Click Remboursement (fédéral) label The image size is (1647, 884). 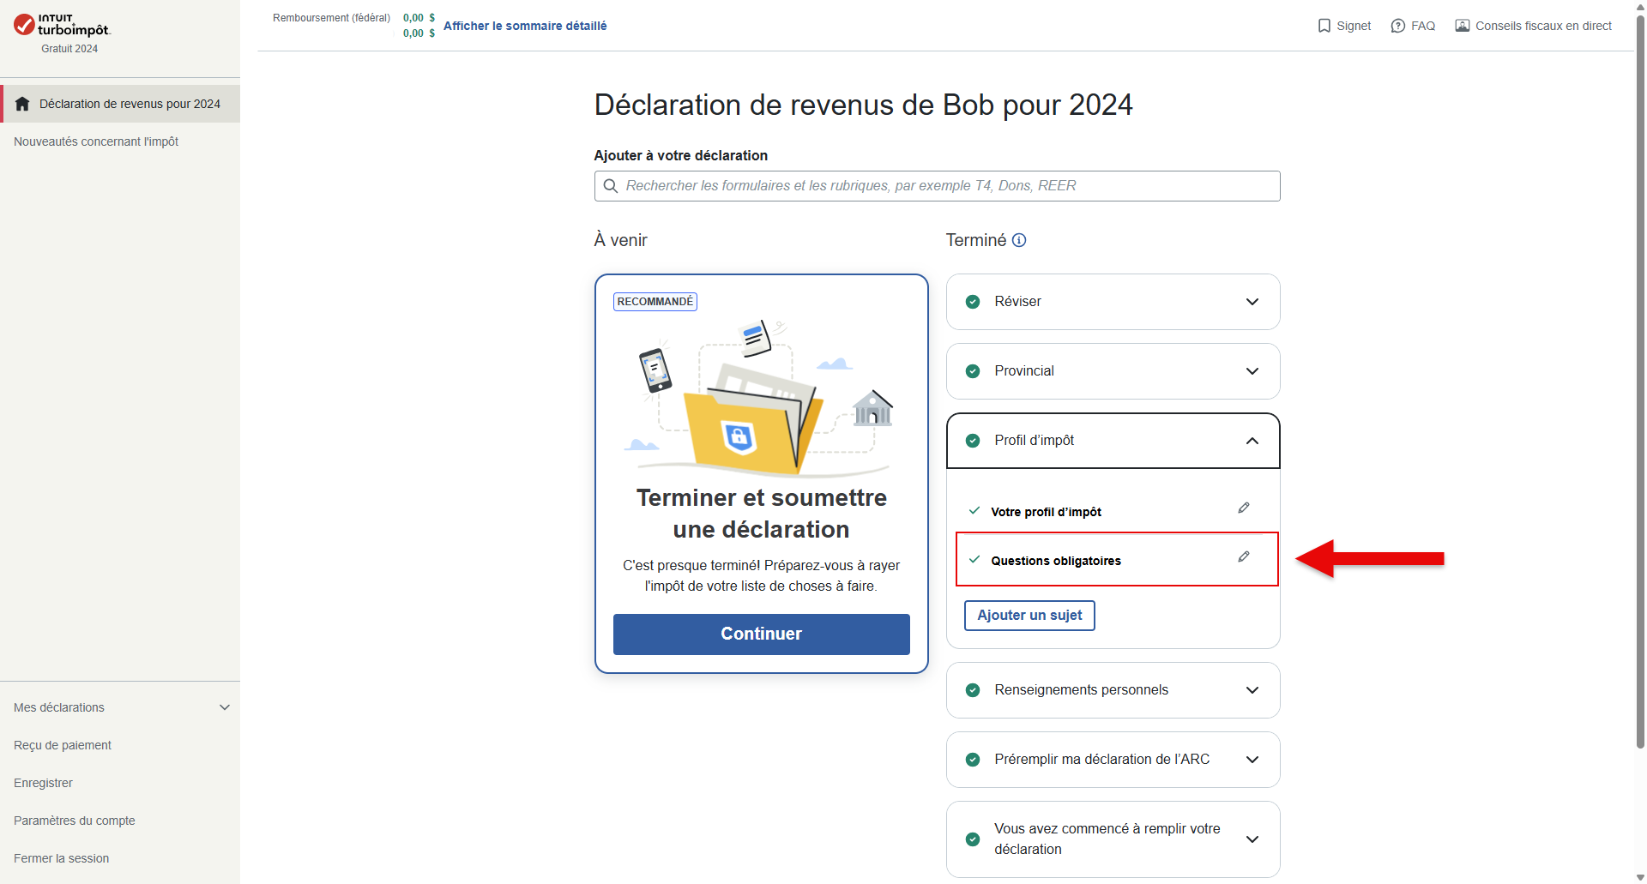tap(331, 18)
